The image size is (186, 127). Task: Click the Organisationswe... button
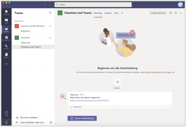click(158, 13)
